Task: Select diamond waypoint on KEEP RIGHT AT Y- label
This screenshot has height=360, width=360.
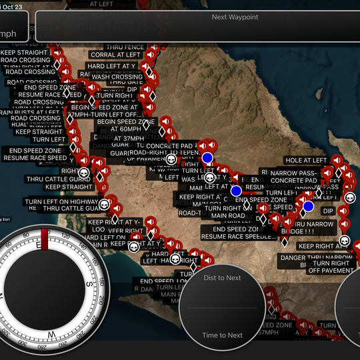Action: click(115, 219)
